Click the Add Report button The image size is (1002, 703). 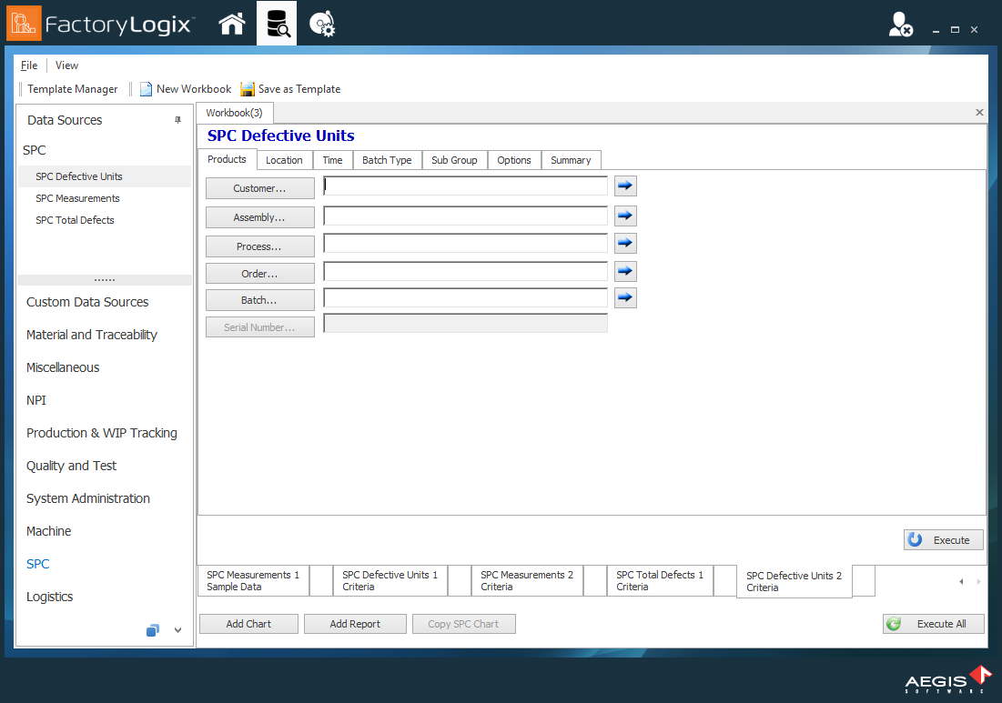pyautogui.click(x=355, y=624)
